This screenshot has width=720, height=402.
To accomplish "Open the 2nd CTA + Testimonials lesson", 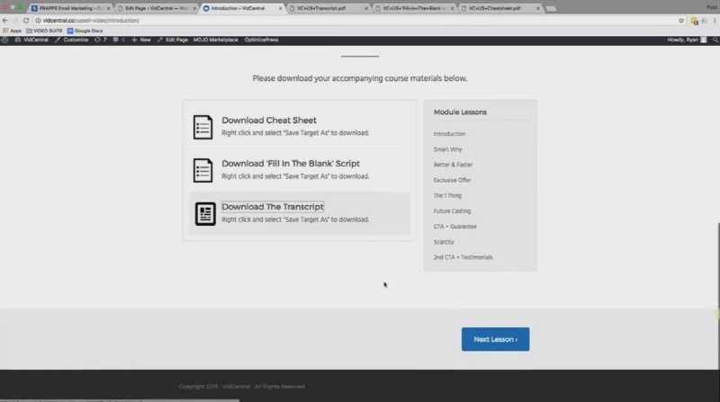I will [463, 257].
